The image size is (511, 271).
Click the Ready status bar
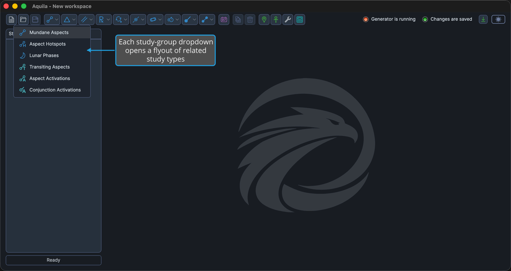(x=54, y=260)
